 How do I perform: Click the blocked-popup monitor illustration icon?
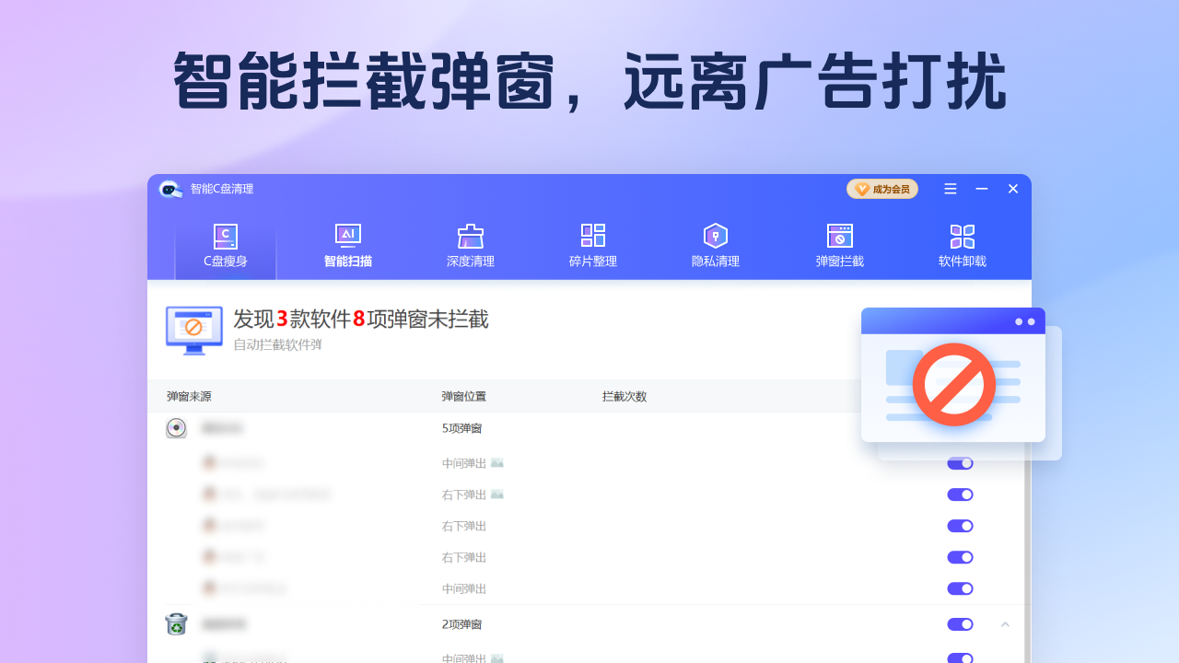pyautogui.click(x=193, y=331)
